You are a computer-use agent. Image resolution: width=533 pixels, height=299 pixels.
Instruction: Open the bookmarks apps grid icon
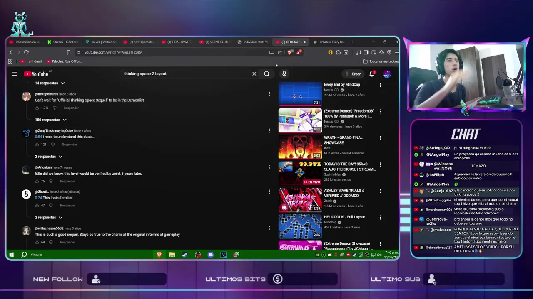coord(10,61)
